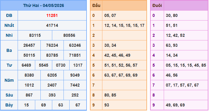Select Năm prize number 2407

pyautogui.click(x=52, y=85)
